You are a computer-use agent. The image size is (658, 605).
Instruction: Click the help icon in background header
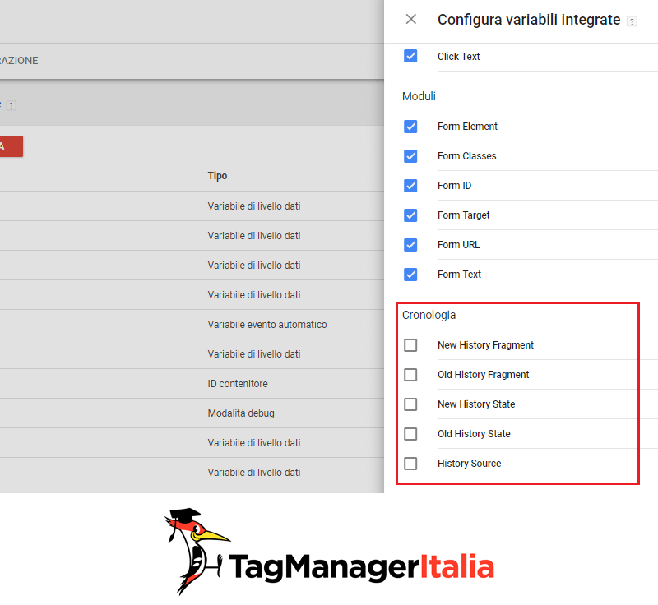(12, 106)
